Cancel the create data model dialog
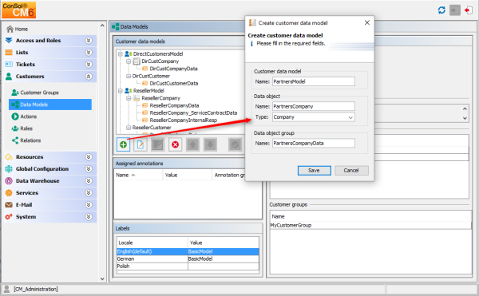 pyautogui.click(x=351, y=170)
